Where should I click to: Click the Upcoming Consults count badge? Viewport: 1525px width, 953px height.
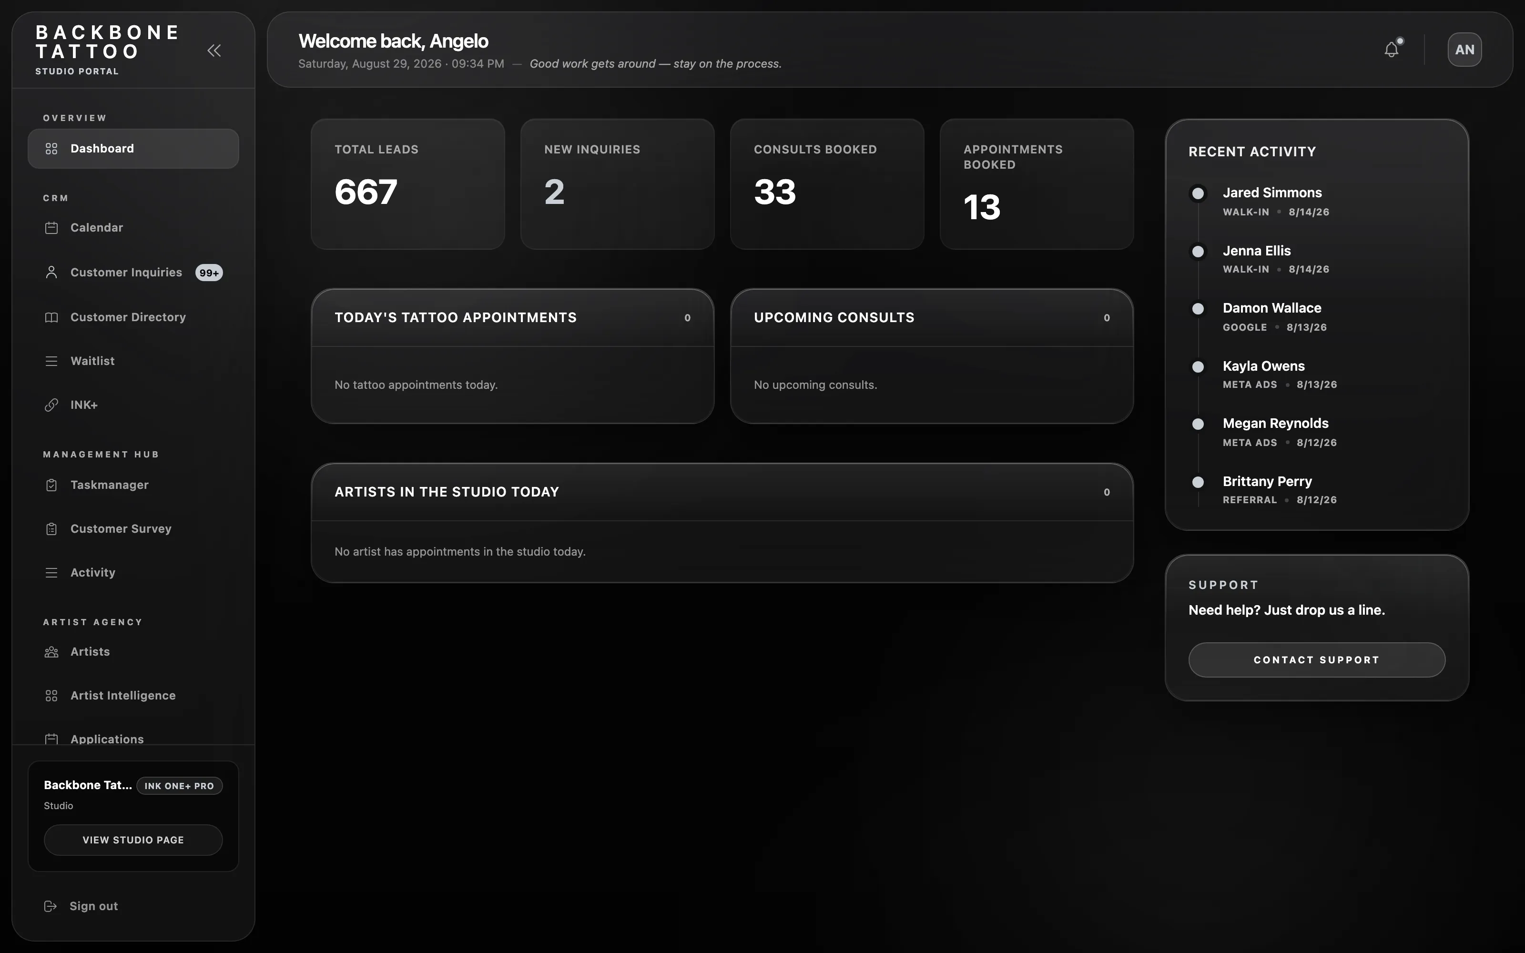tap(1107, 318)
